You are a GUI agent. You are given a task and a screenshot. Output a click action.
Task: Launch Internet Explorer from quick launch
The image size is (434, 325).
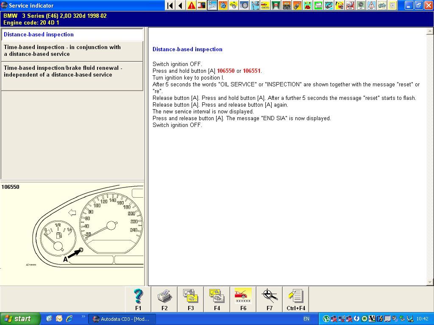69,319
